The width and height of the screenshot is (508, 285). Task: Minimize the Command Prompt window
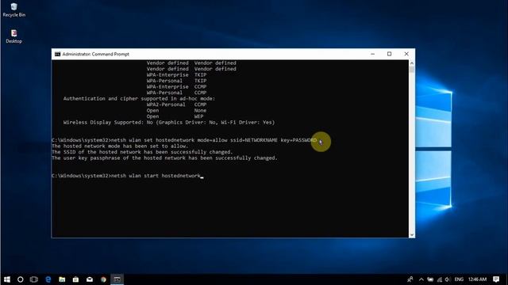(x=372, y=54)
